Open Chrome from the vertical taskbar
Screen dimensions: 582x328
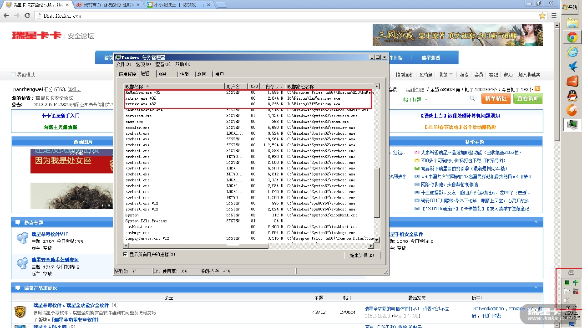(572, 37)
